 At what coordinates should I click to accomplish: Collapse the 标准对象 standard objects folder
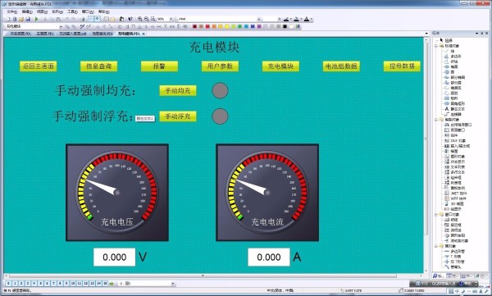(x=436, y=46)
